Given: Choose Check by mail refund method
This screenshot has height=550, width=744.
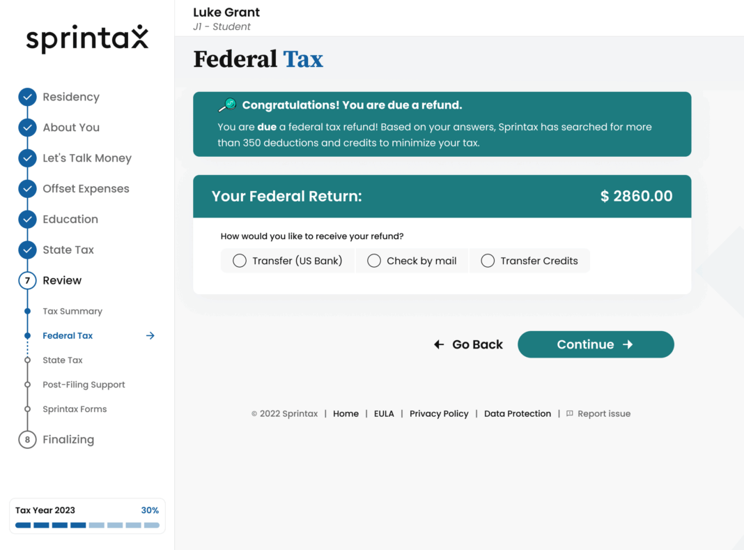Looking at the screenshot, I should pos(374,260).
